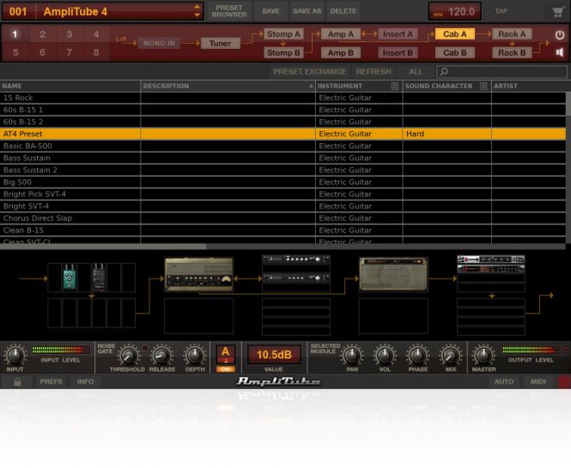Step preset down with the down arrow
Image resolution: width=571 pixels, height=468 pixels.
tap(197, 15)
